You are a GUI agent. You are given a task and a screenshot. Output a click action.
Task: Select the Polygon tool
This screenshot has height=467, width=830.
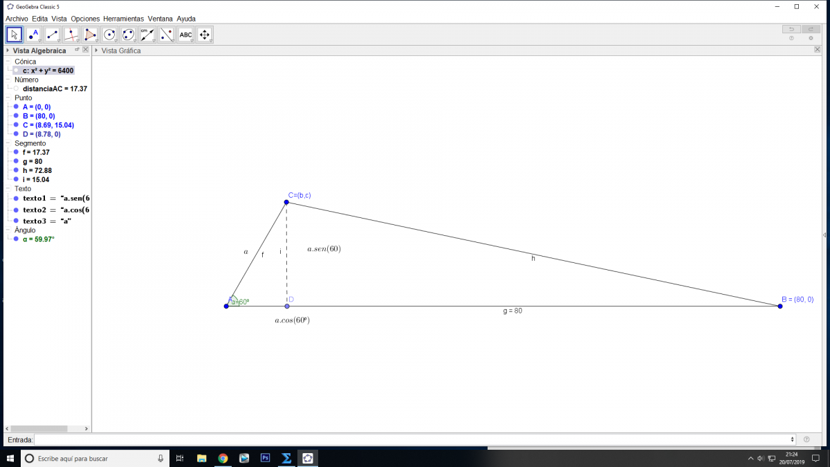coord(90,35)
